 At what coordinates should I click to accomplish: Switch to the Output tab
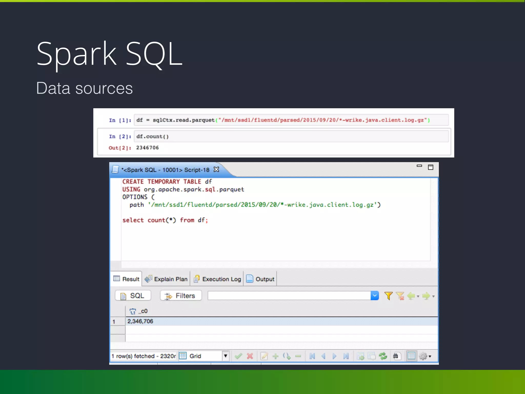260,279
